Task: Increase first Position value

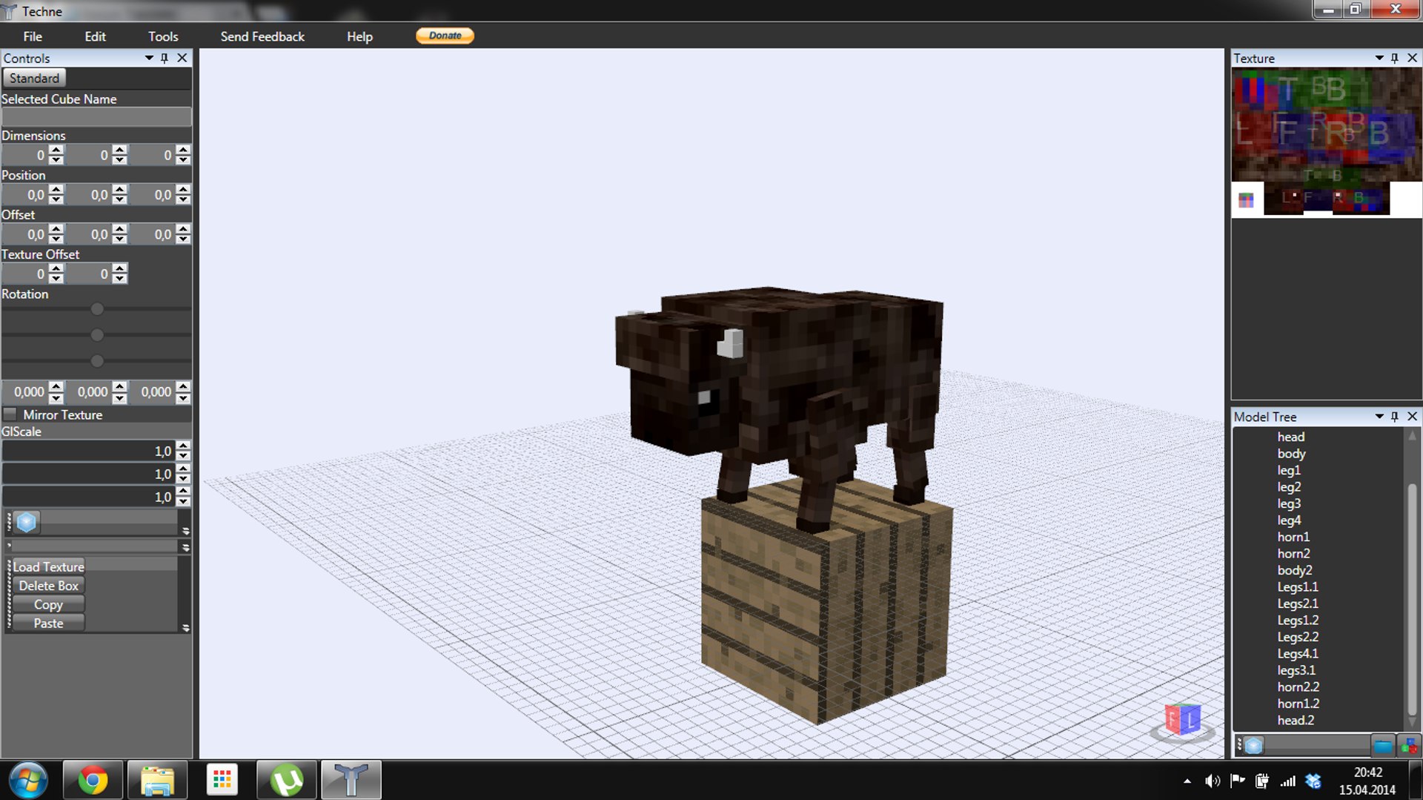Action: [56, 190]
